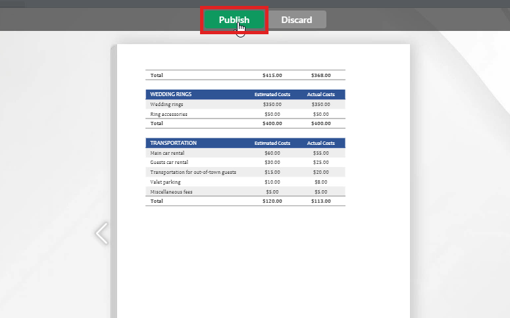The image size is (510, 318).
Task: Click the $368.00 total actual cost
Action: [x=320, y=75]
